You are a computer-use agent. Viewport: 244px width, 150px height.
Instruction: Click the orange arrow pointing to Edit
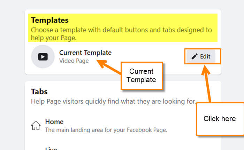(206, 84)
